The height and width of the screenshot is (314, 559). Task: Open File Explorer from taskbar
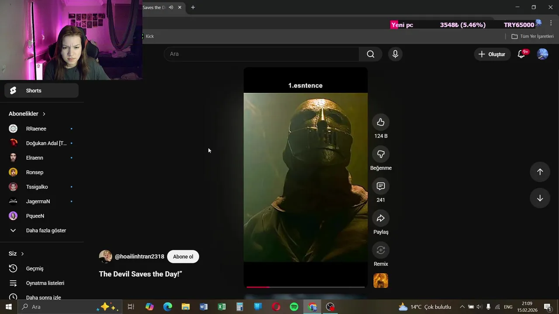tap(186, 307)
